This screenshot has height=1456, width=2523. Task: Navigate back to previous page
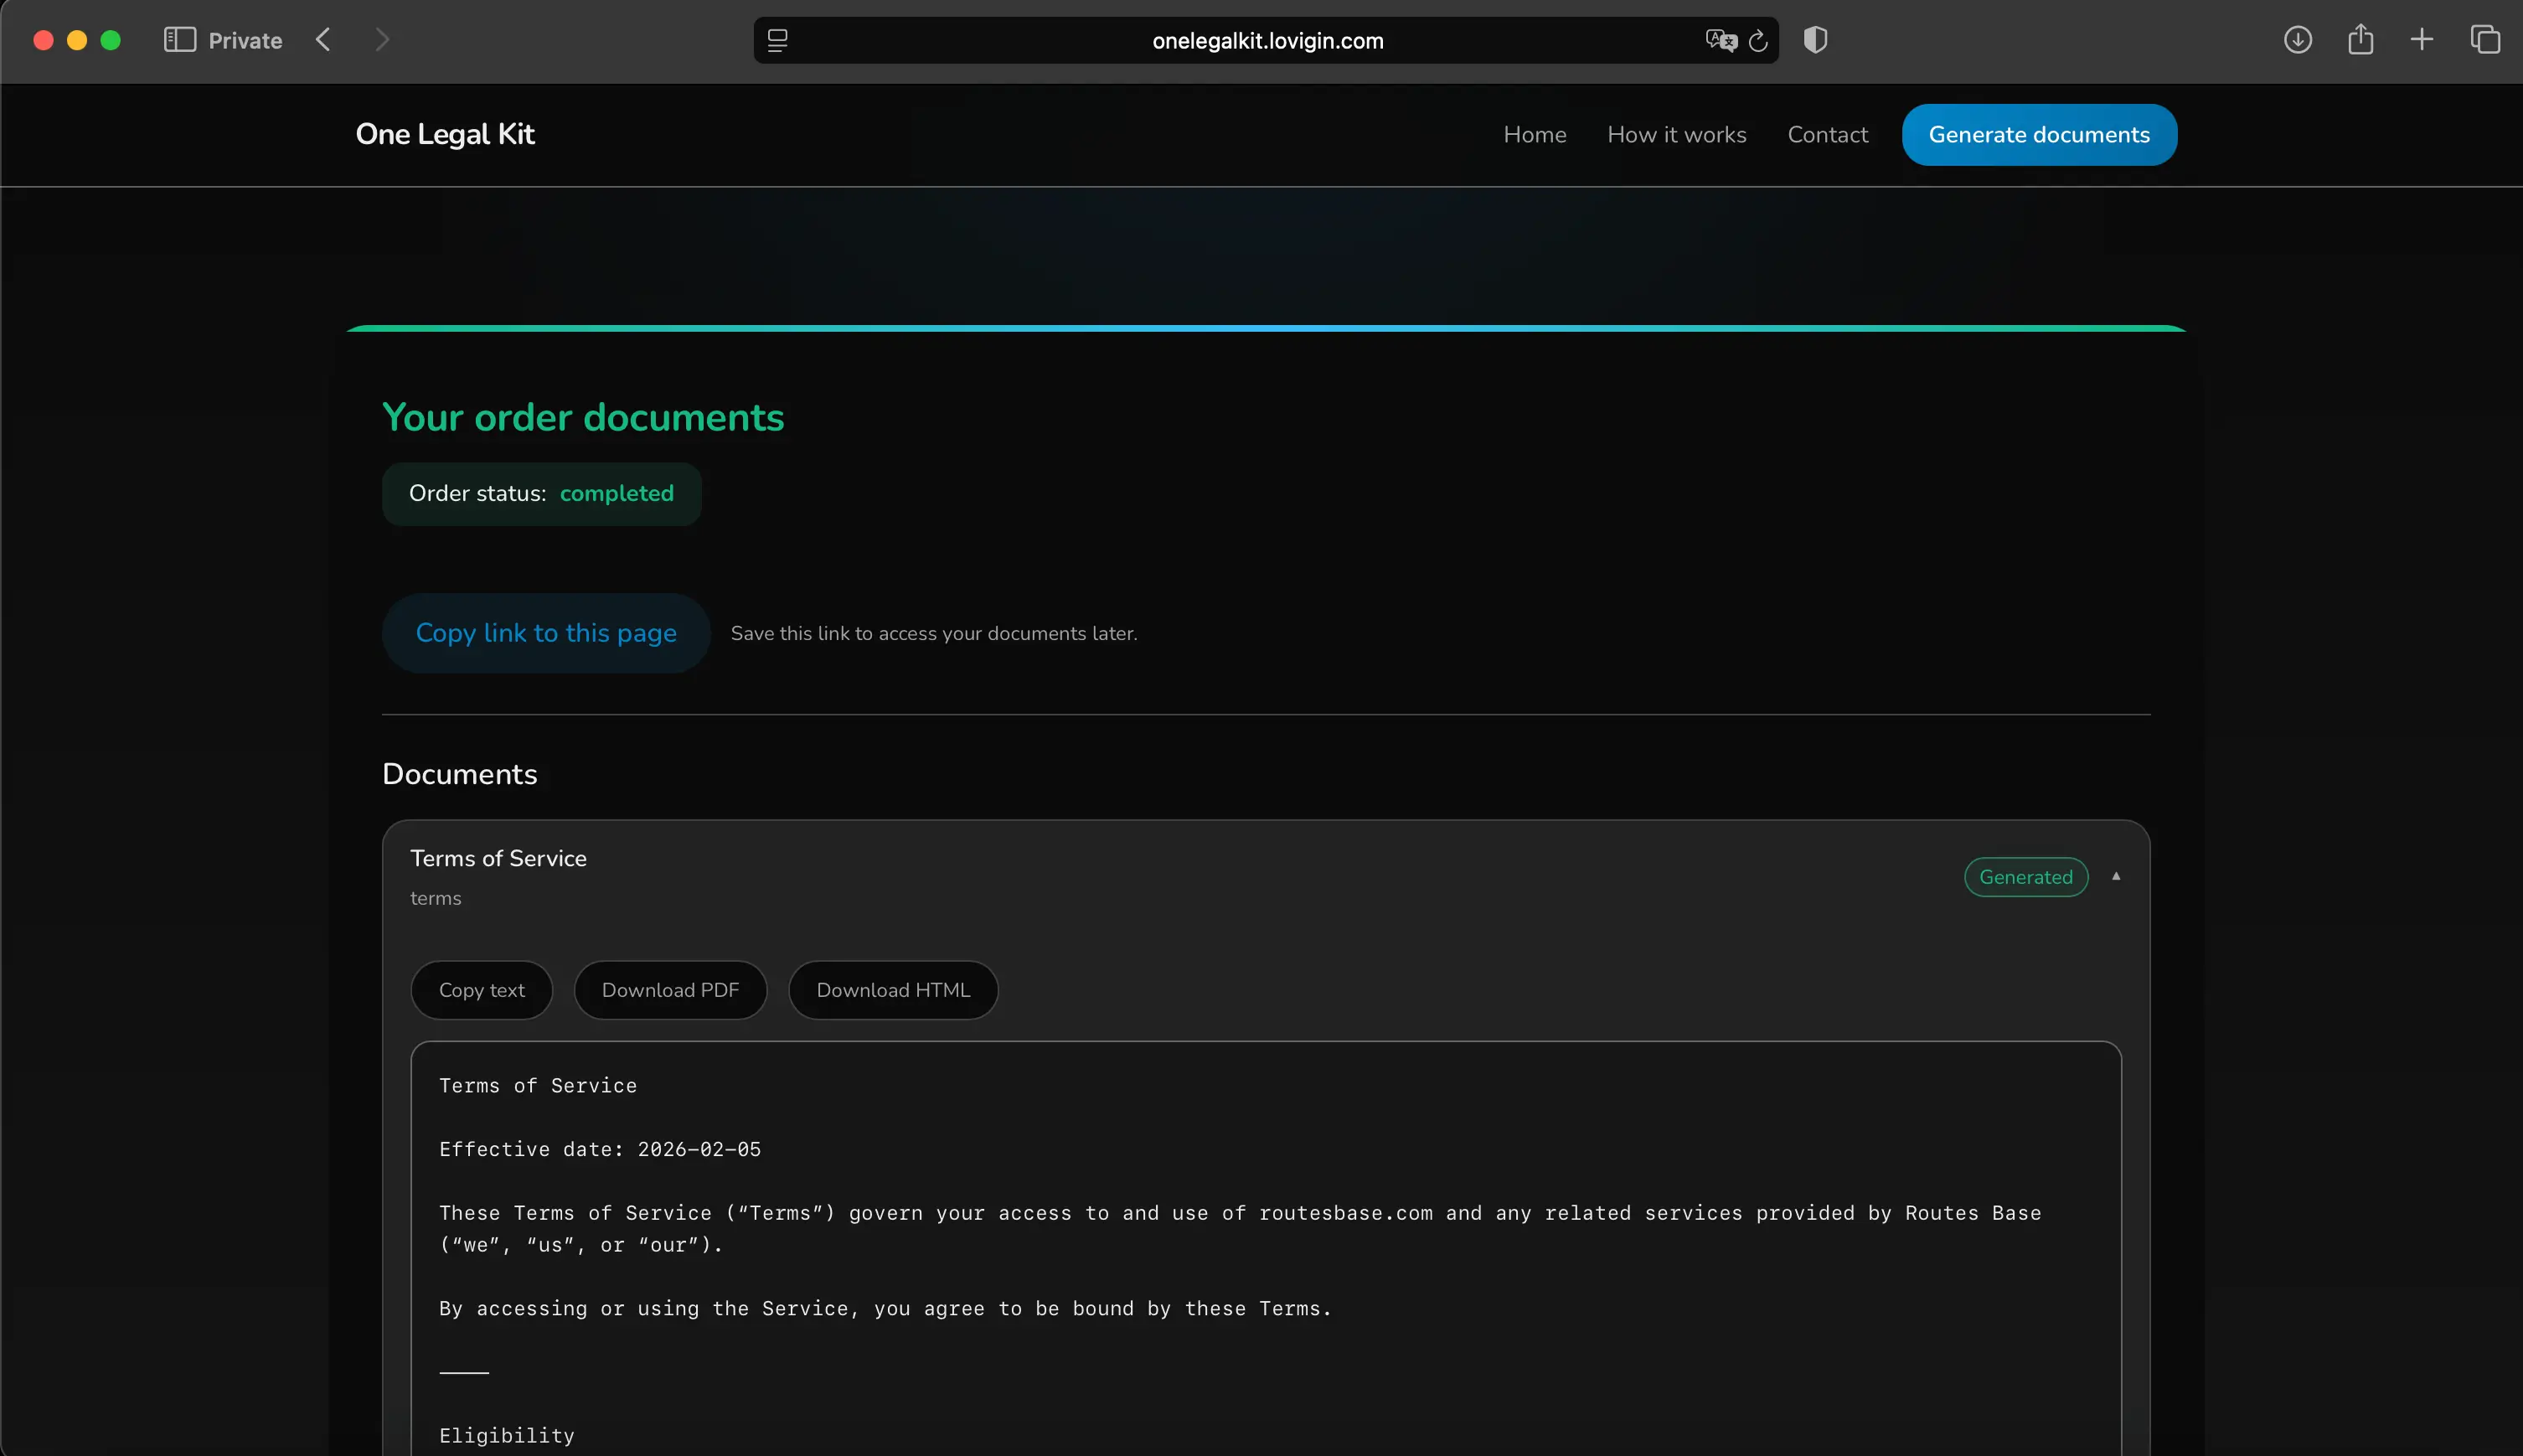[x=322, y=39]
